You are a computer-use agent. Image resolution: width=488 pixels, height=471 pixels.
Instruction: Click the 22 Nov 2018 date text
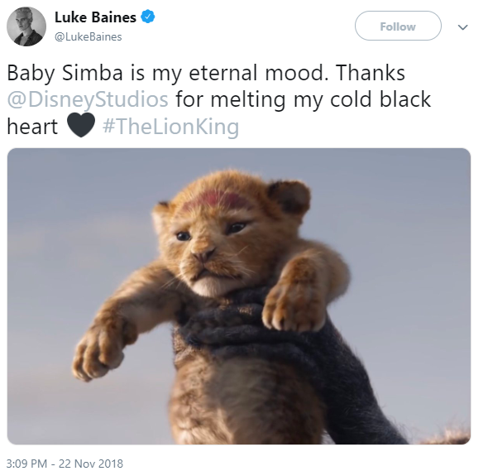[x=91, y=464]
